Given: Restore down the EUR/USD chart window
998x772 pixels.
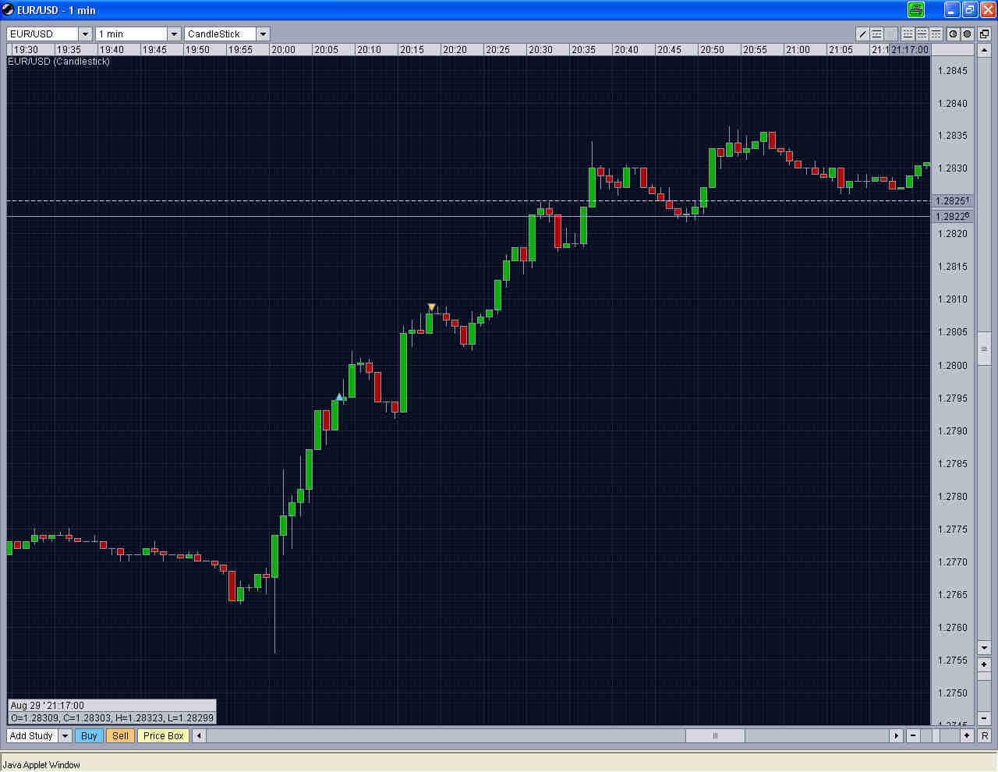Looking at the screenshot, I should [x=969, y=10].
